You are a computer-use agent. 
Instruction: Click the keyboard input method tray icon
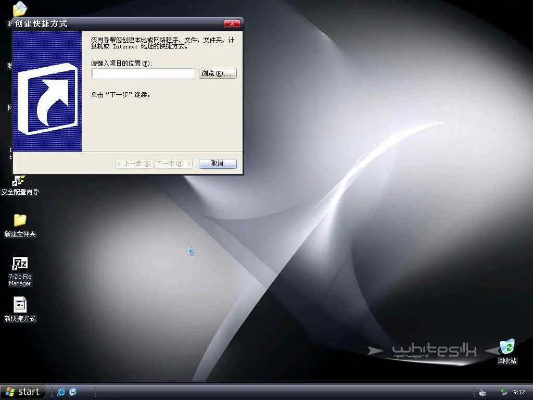coord(483,393)
